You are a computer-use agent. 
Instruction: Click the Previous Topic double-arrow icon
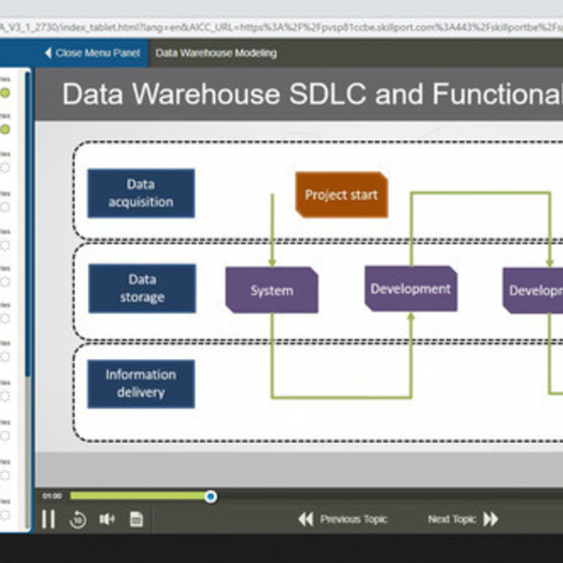(x=306, y=519)
